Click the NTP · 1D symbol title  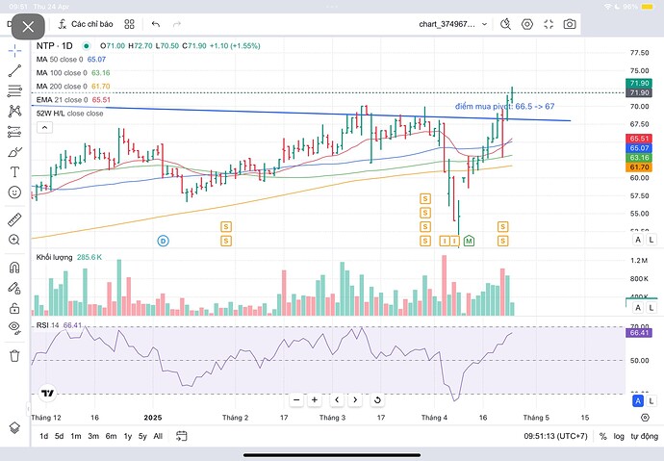[54, 46]
